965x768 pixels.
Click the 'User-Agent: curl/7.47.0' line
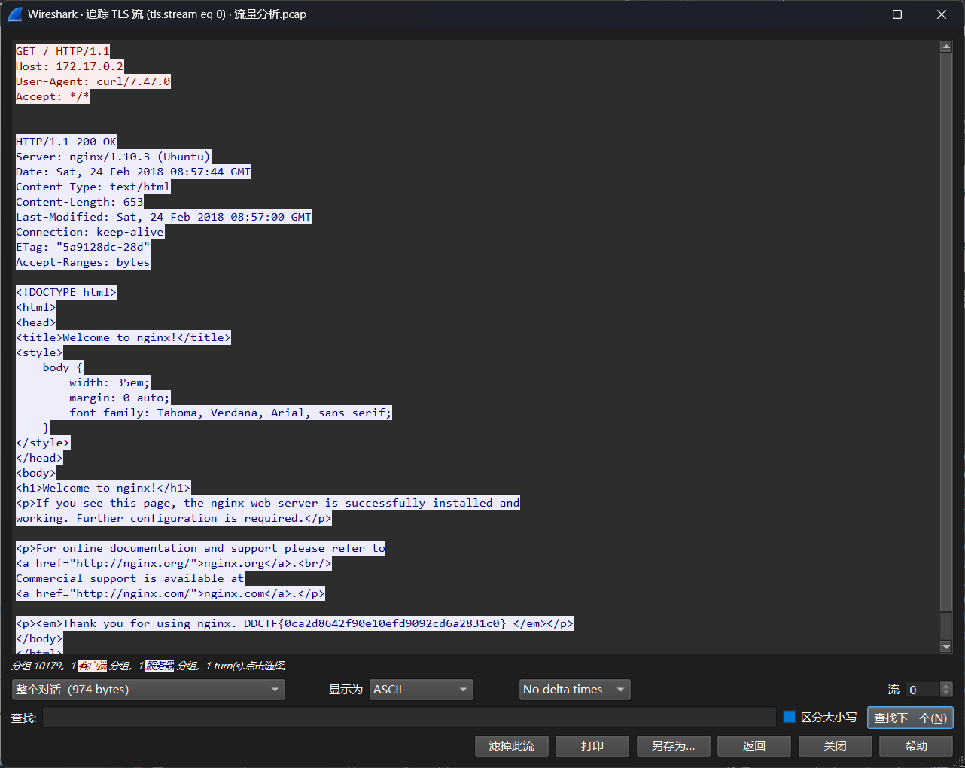[93, 81]
